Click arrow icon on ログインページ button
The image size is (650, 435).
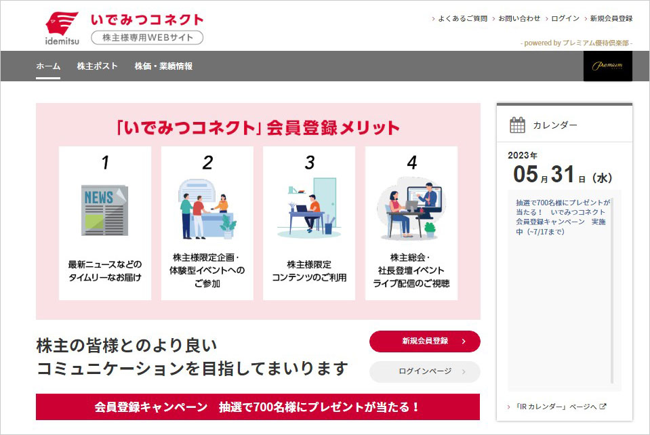464,371
